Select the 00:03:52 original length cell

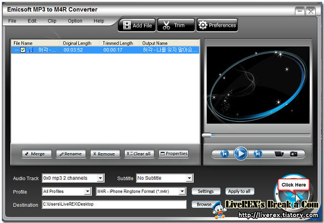pos(73,50)
